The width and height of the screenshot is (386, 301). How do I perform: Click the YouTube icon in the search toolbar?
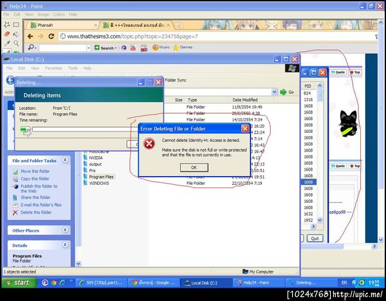coord(133,47)
